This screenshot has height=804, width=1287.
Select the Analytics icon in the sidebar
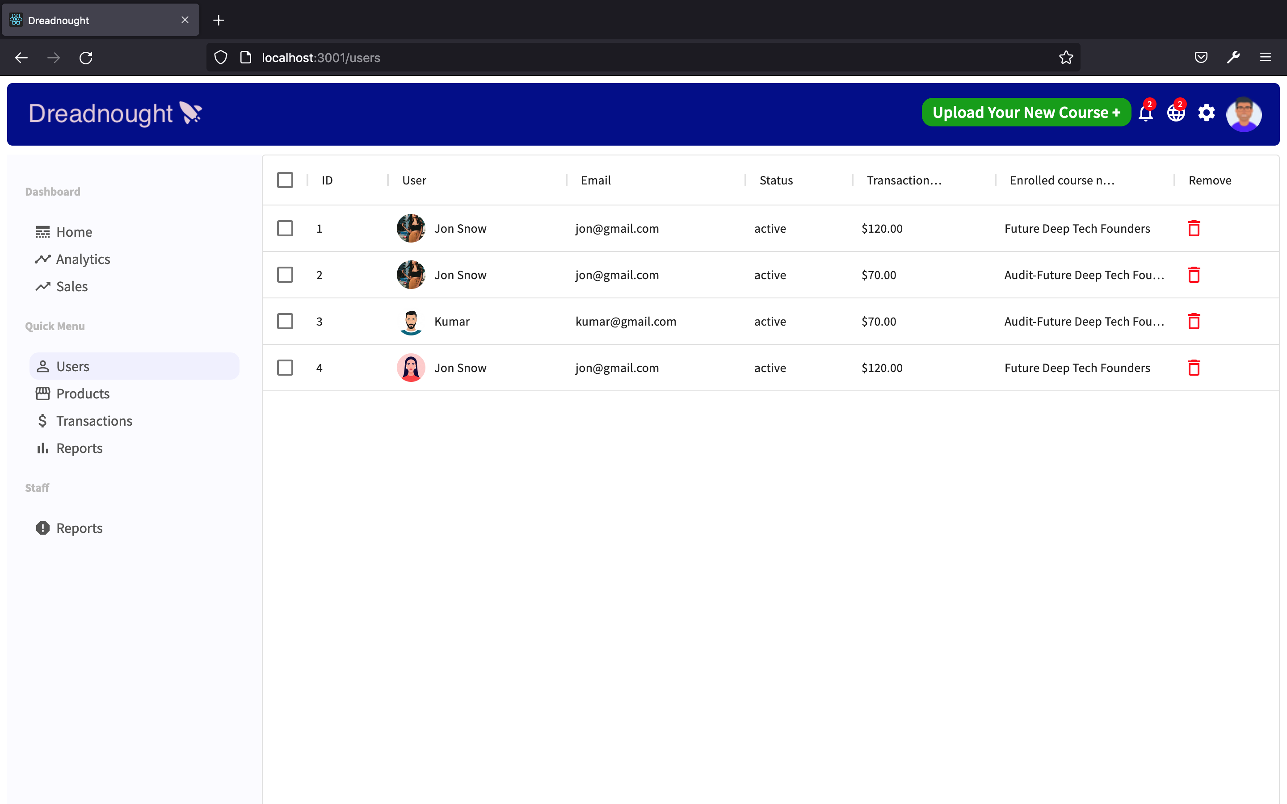tap(44, 259)
